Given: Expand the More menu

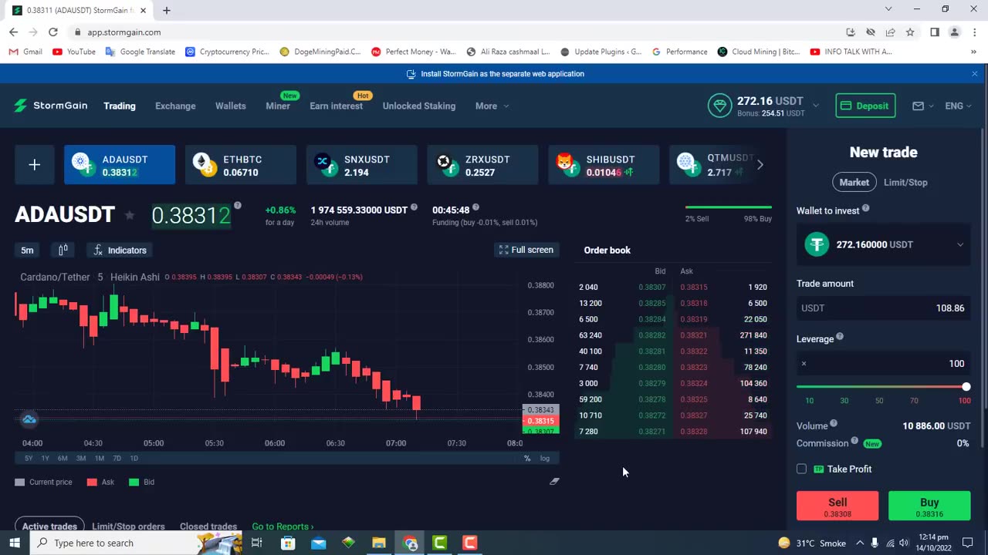Looking at the screenshot, I should [x=492, y=106].
